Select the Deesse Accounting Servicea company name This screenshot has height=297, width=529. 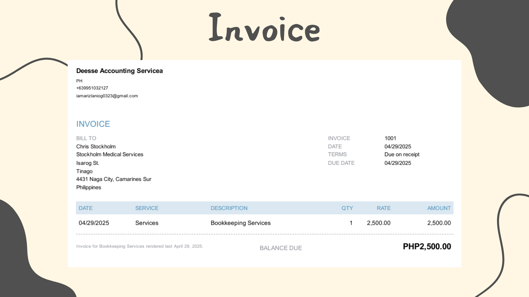point(119,71)
